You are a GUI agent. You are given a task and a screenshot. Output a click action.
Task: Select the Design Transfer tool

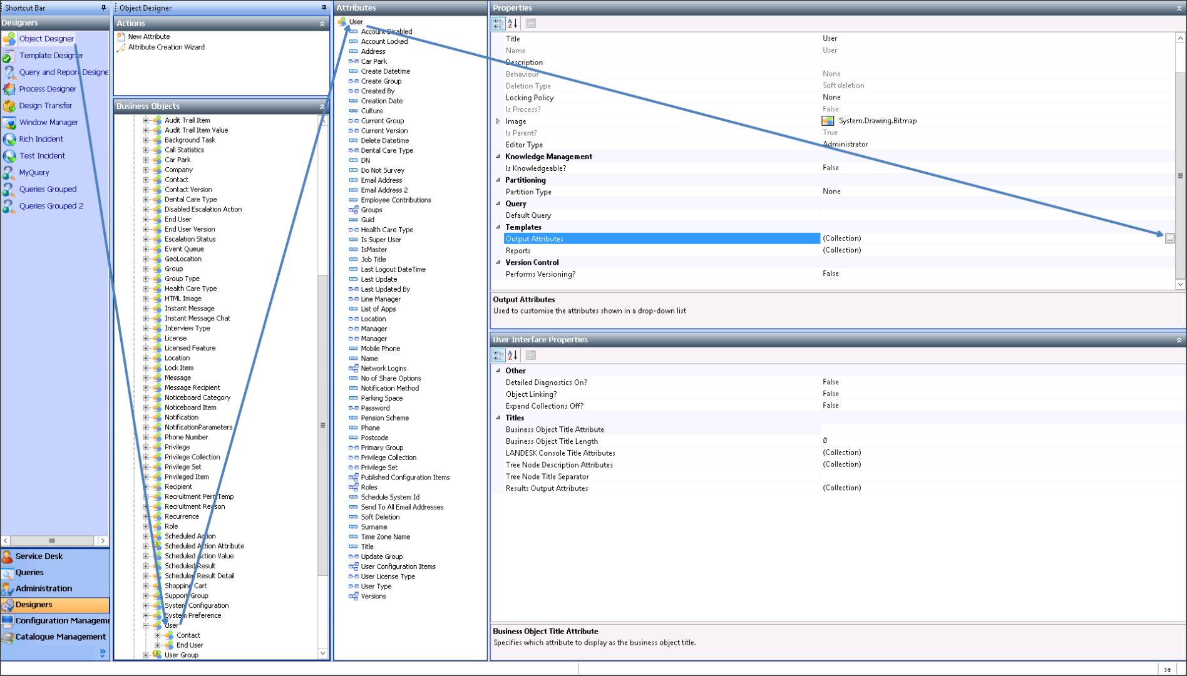coord(45,105)
